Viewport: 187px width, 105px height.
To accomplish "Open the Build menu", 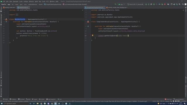I will [36, 1].
